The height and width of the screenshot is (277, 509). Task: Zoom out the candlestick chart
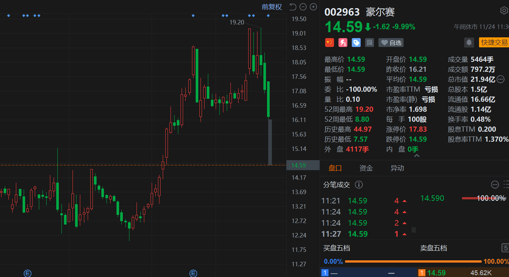click(303, 7)
